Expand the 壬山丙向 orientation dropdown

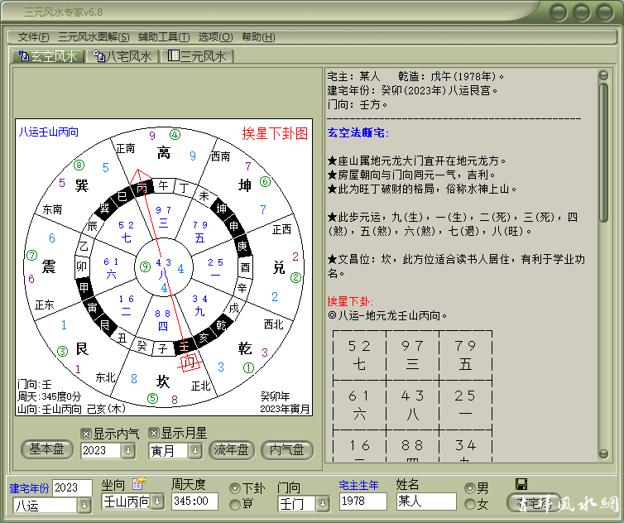(x=157, y=501)
